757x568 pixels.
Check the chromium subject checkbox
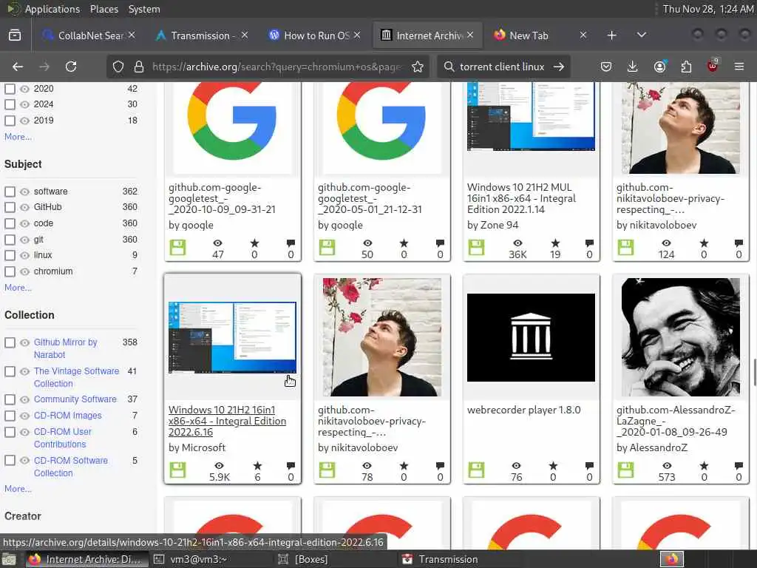point(10,271)
